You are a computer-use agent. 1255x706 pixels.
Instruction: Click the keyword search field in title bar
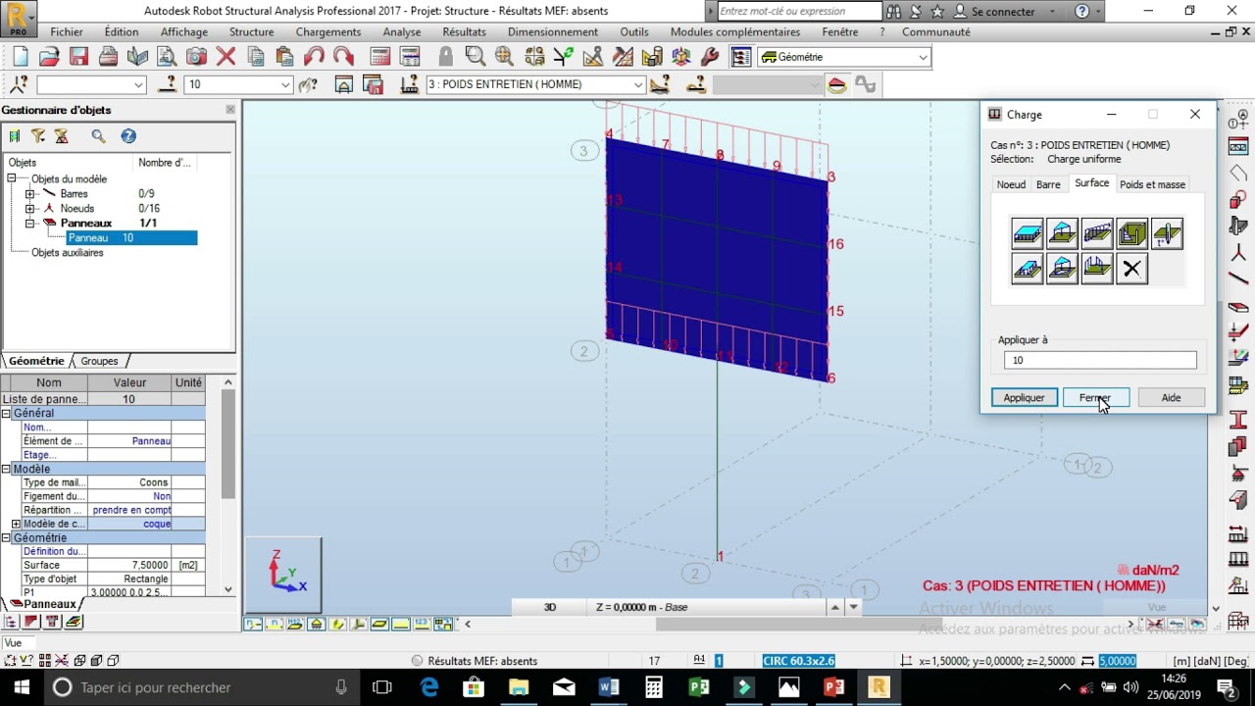tap(799, 12)
